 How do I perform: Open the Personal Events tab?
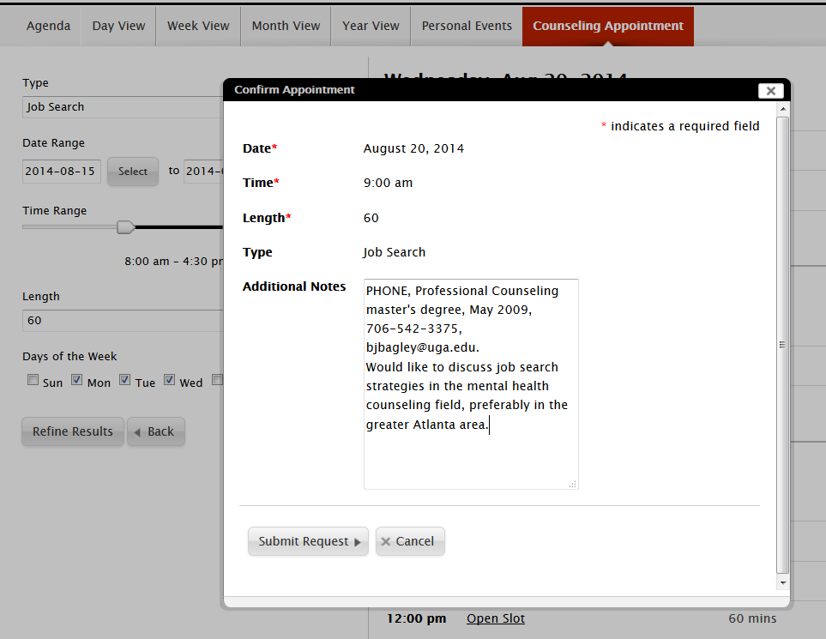pos(467,26)
